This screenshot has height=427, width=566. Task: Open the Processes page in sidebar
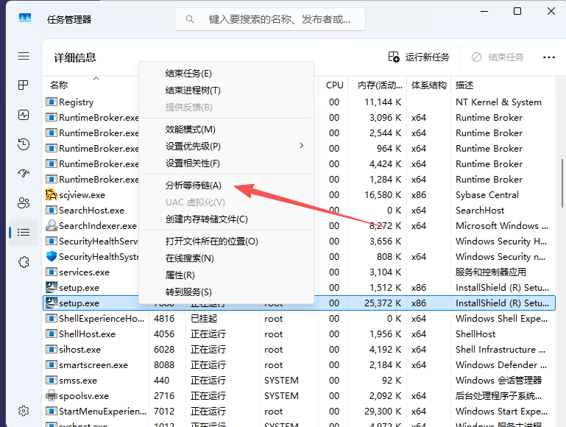(24, 85)
